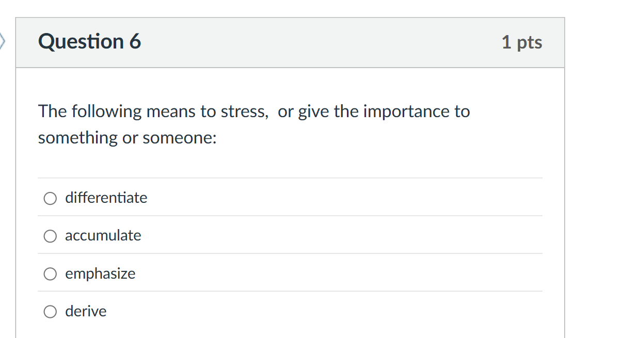The width and height of the screenshot is (621, 338).
Task: Click the left chevron arrow near screen edge
Action: point(3,41)
